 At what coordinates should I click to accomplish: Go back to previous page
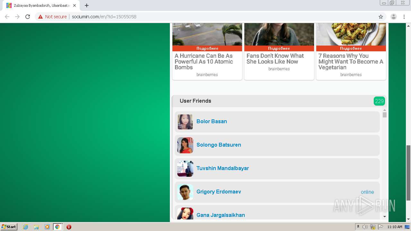7,17
